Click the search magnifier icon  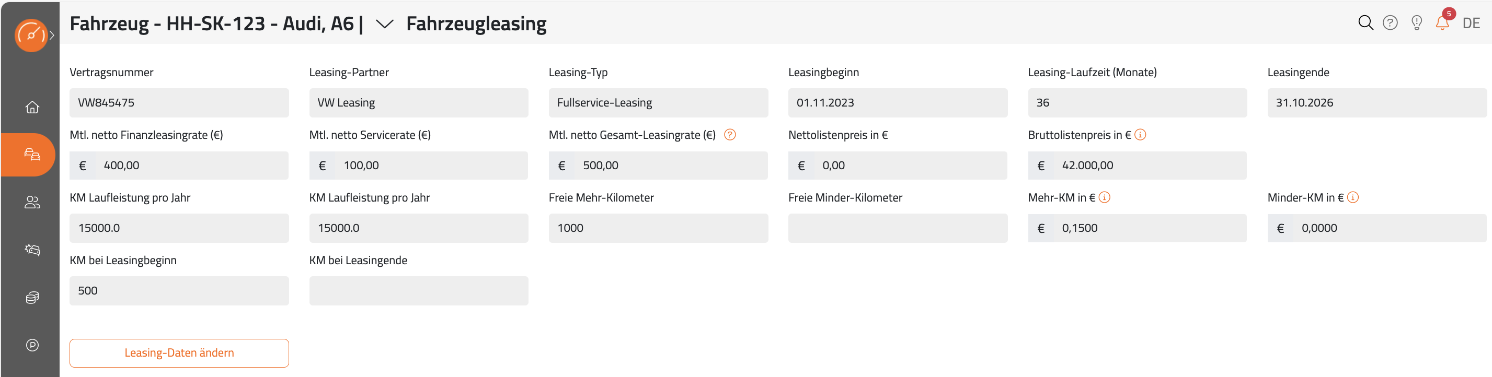coord(1365,22)
